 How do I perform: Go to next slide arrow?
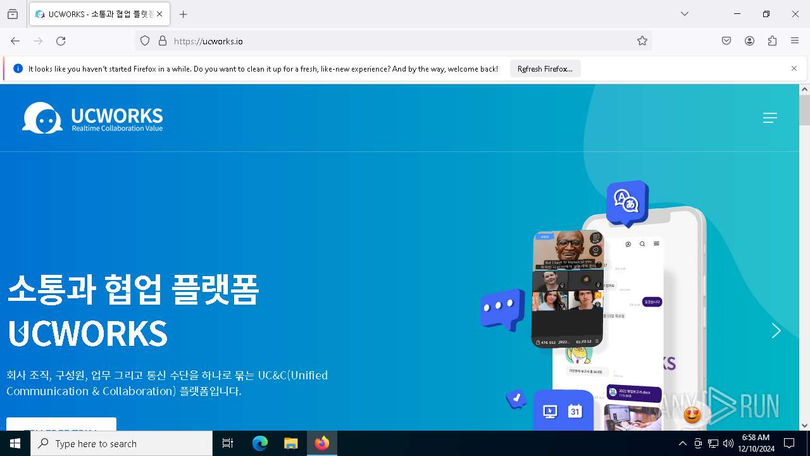(x=776, y=331)
